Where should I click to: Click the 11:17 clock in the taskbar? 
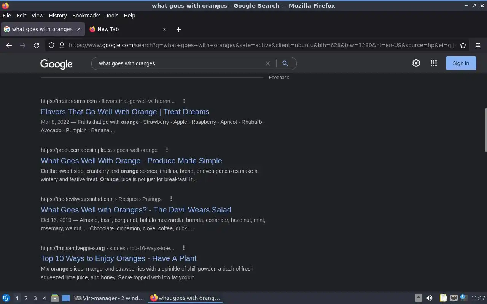(478, 298)
